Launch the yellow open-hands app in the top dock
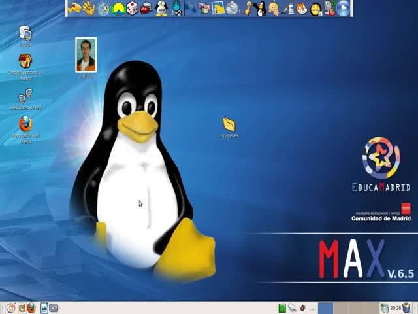This screenshot has width=418, height=314. pos(89,8)
